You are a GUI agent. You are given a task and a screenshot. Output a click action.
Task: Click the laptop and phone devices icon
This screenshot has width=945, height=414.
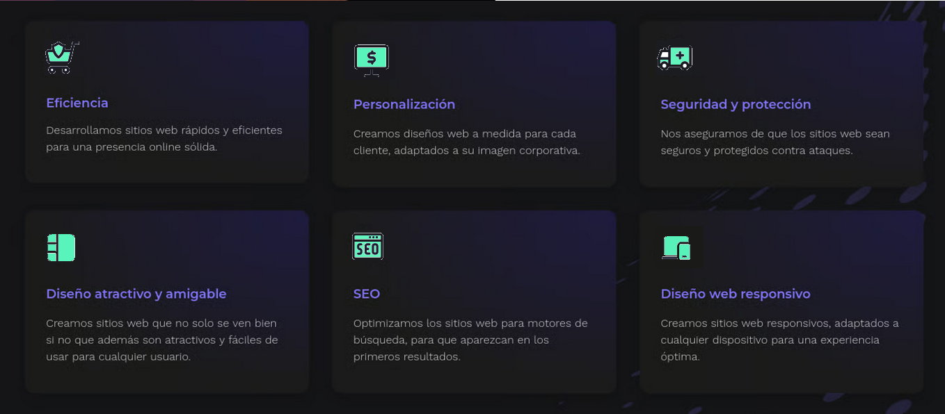point(676,248)
